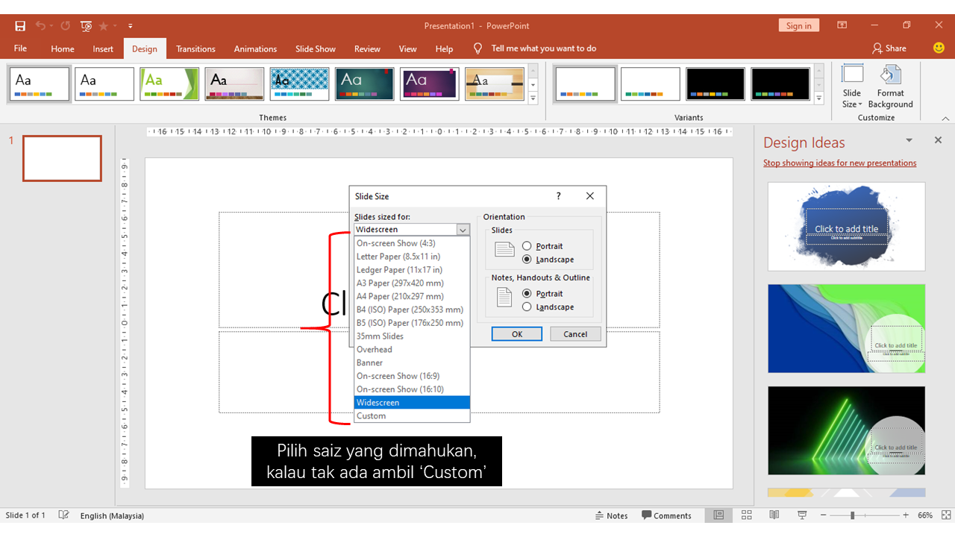Click the Redo icon in the quick access toolbar

coord(65,25)
